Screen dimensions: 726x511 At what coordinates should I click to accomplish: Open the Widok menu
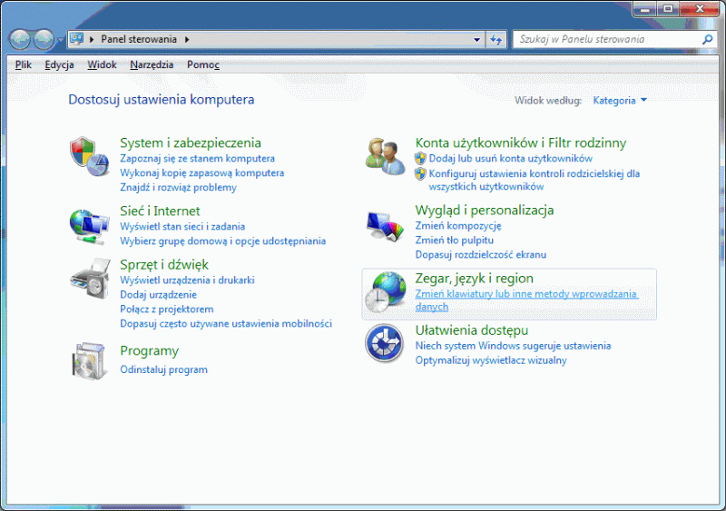[x=102, y=64]
